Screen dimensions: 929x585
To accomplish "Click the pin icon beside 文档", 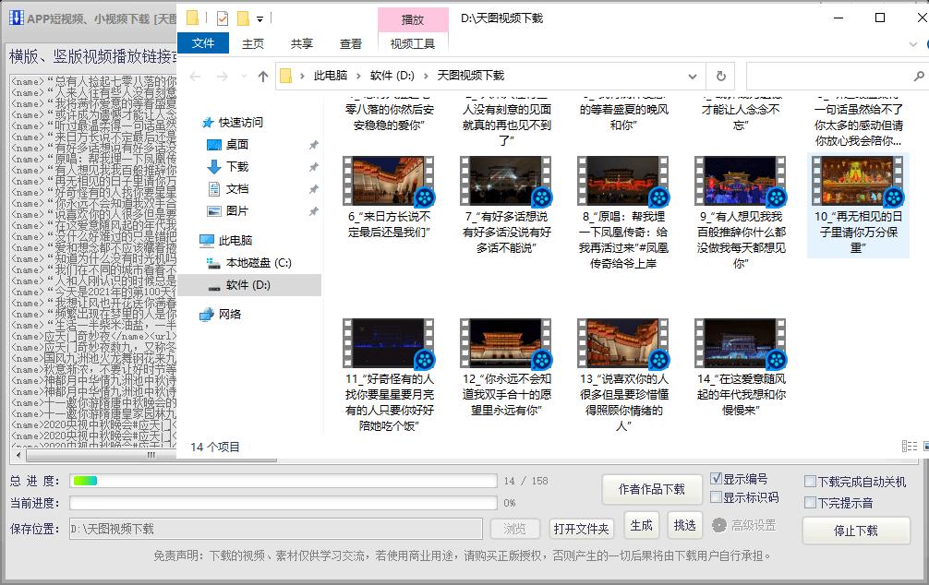I will (x=313, y=189).
